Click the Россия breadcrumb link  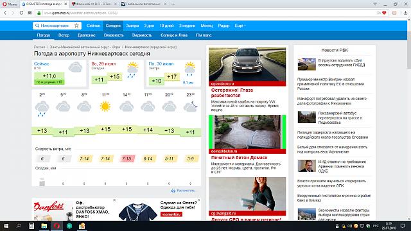tap(39, 47)
